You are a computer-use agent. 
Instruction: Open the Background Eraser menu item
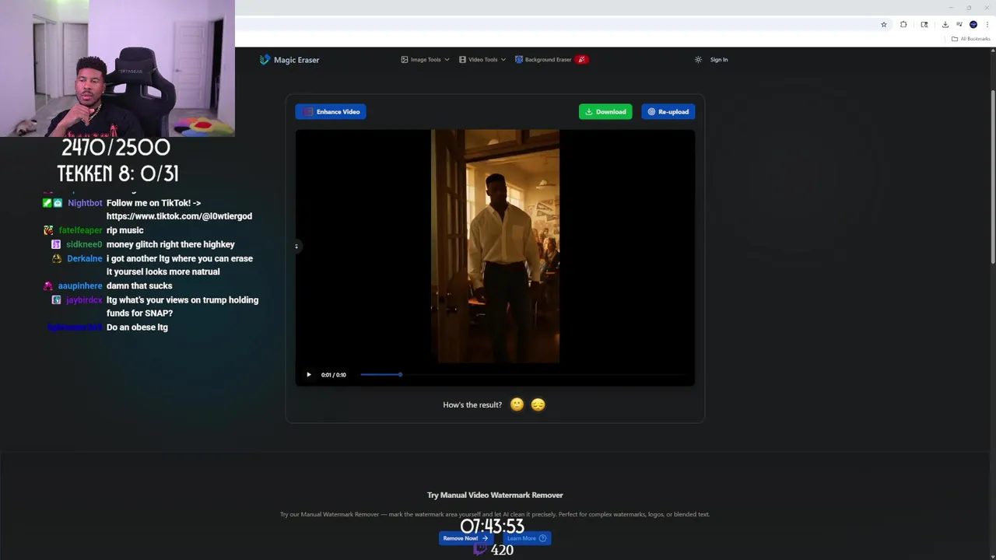click(x=543, y=60)
